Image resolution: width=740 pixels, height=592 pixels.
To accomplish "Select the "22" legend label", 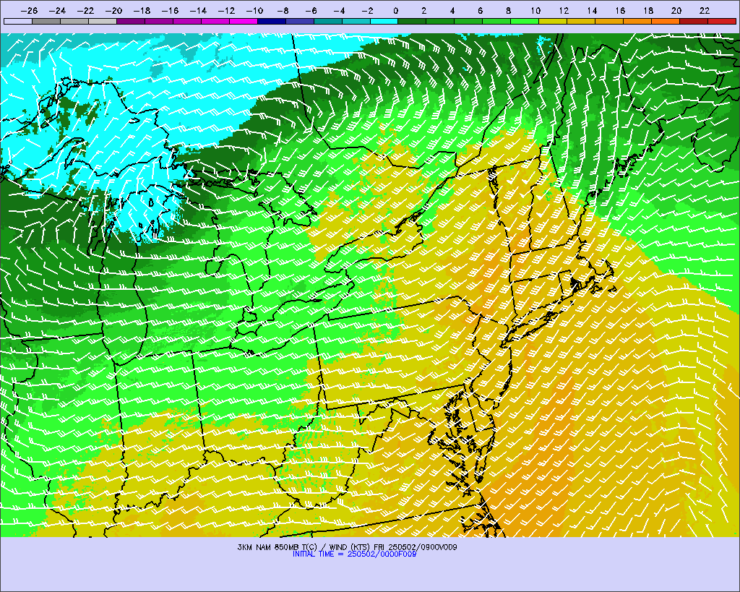I will coord(705,11).
